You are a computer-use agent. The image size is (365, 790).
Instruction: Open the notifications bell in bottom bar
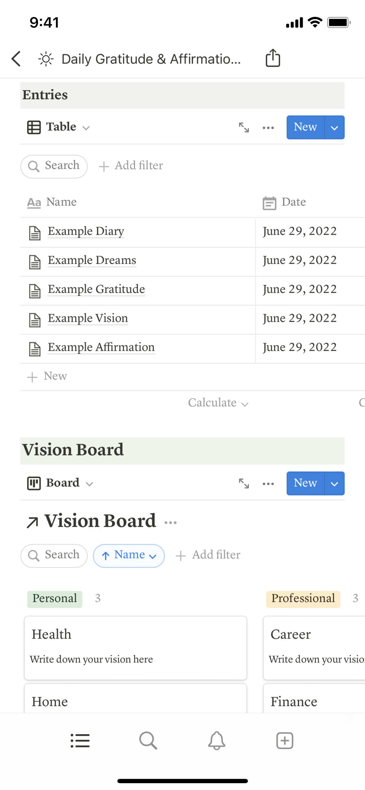(216, 741)
